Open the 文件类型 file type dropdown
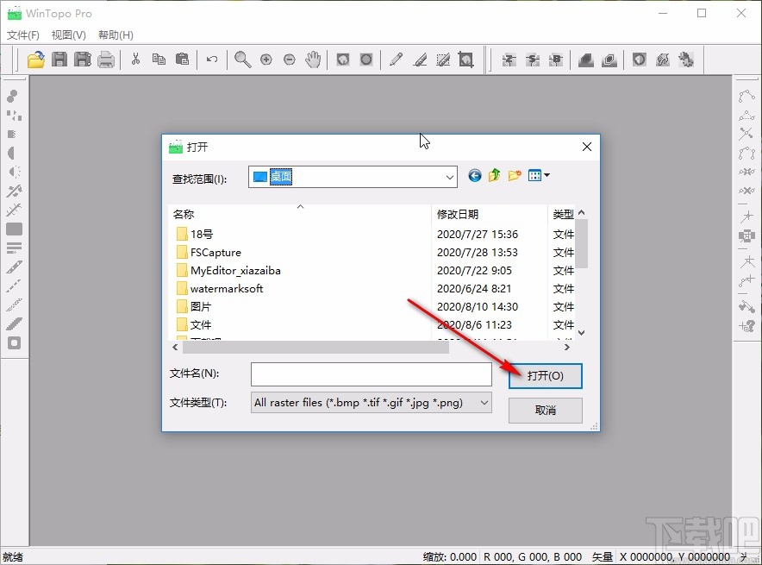 [483, 403]
